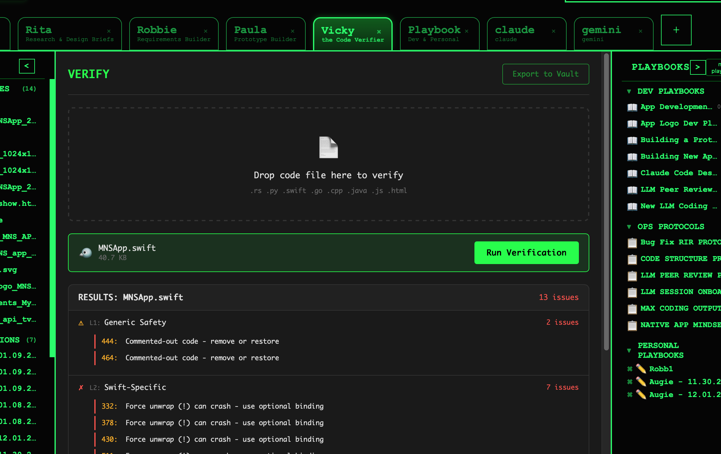Viewport: 721px width, 454px height.
Task: Click the Swift bird icon for MNSApp.swift
Action: [x=86, y=253]
